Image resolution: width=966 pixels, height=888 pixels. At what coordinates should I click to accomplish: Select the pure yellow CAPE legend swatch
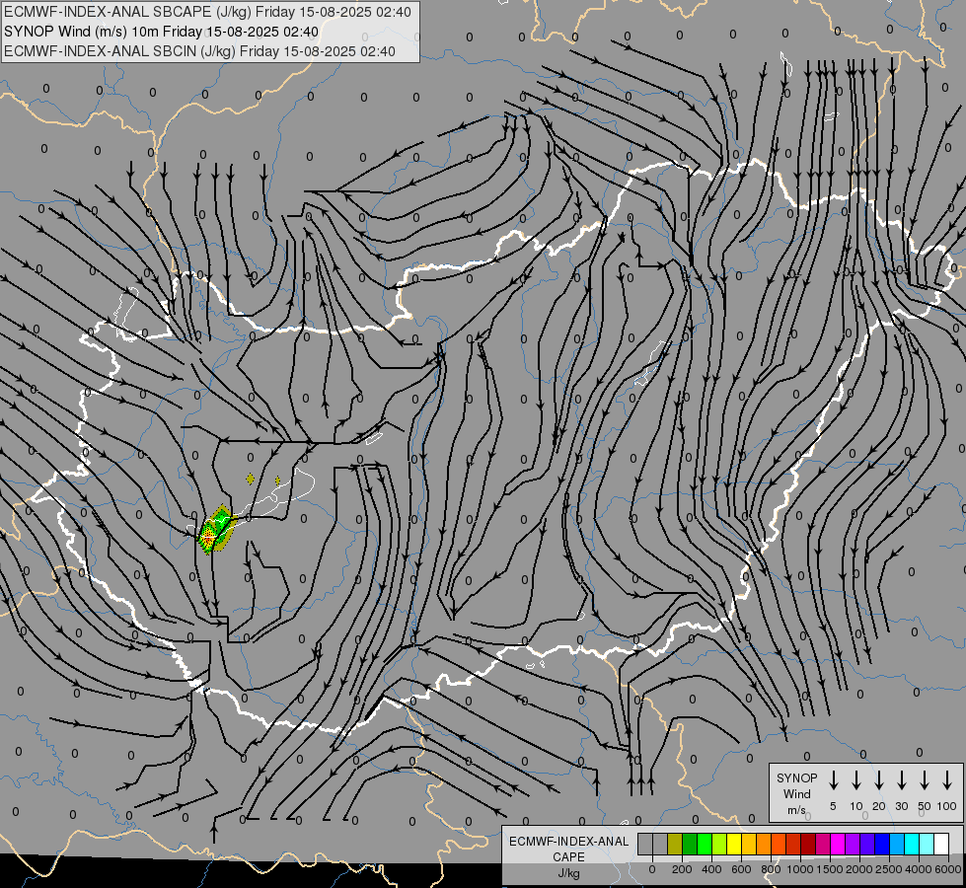734,844
